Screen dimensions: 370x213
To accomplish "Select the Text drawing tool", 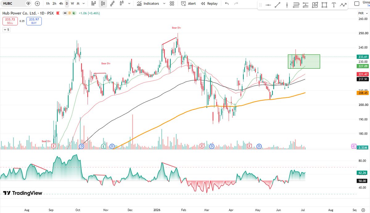I will (334, 5).
